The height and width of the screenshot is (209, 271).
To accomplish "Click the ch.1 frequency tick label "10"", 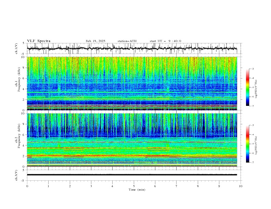I will point(23,57).
